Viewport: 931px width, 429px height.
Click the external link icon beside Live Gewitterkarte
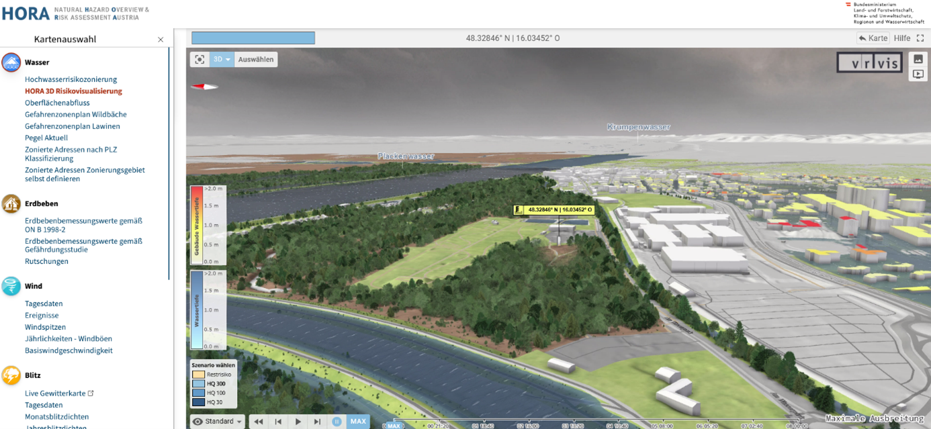[x=91, y=393]
